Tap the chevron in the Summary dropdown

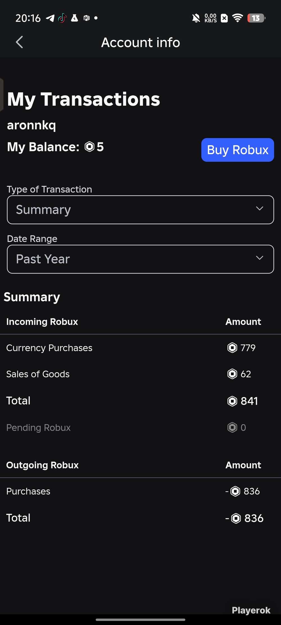click(x=260, y=208)
